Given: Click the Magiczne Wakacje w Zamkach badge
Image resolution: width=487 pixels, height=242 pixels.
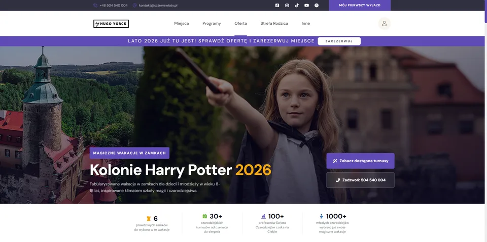Looking at the screenshot, I should (x=129, y=153).
